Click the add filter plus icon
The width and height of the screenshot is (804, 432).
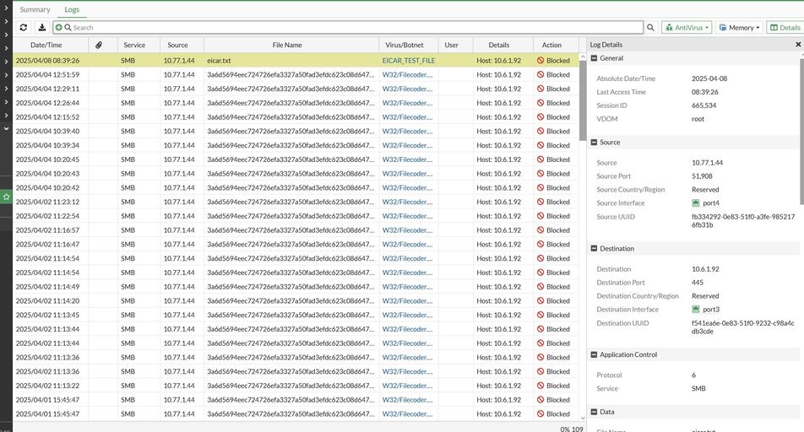[x=58, y=28]
